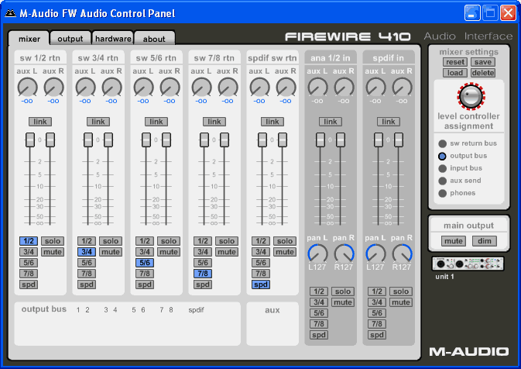Adjust the aux R knob on ana 1/2 in

click(x=344, y=87)
